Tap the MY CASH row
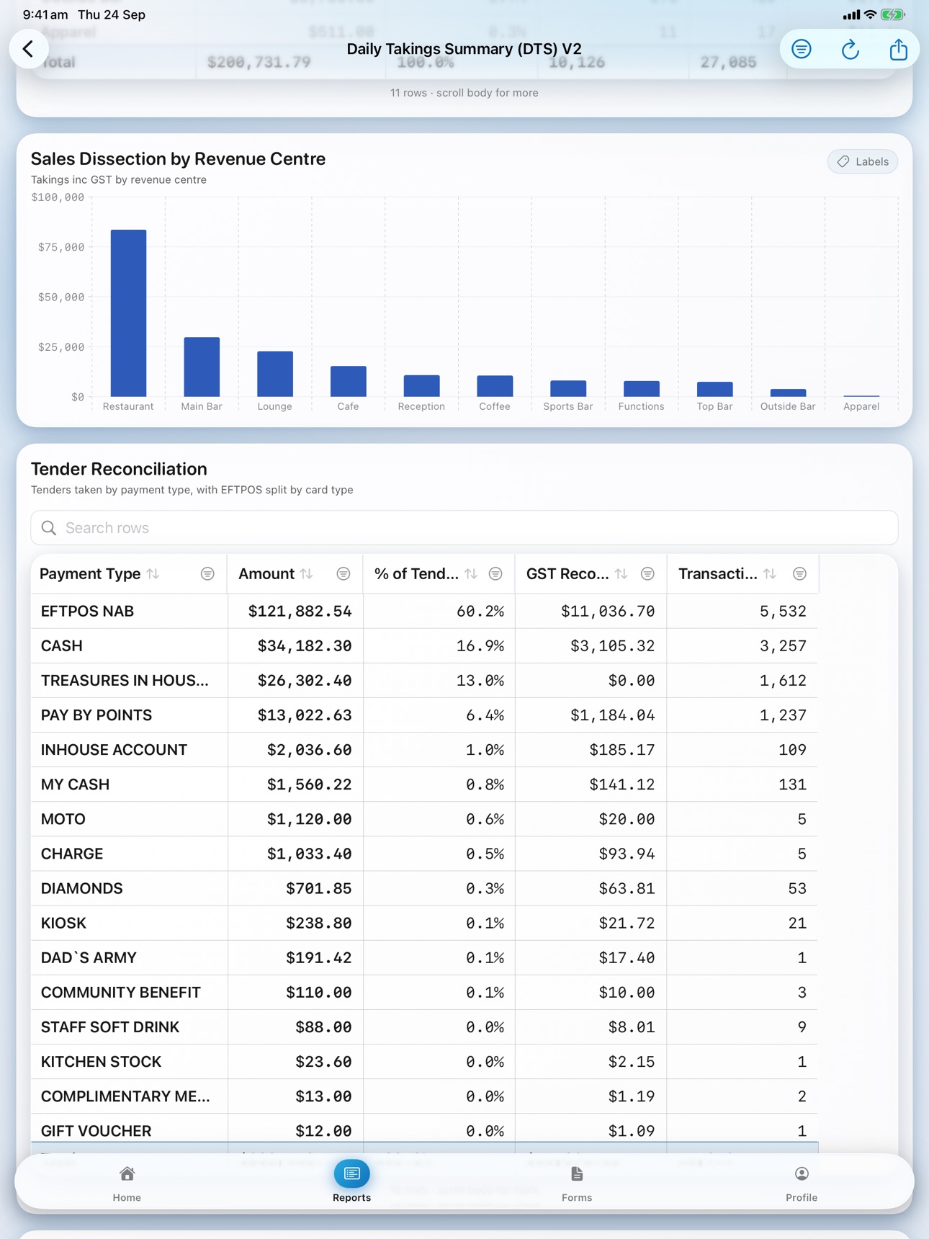 click(424, 784)
